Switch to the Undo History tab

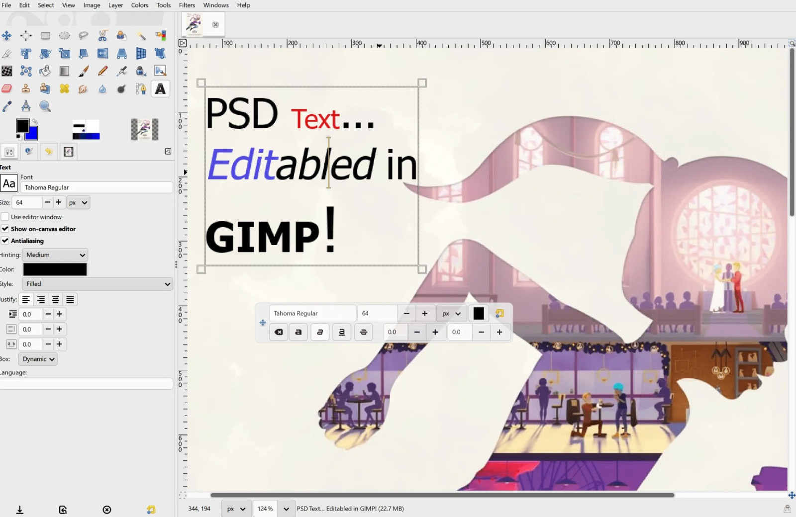(x=48, y=152)
